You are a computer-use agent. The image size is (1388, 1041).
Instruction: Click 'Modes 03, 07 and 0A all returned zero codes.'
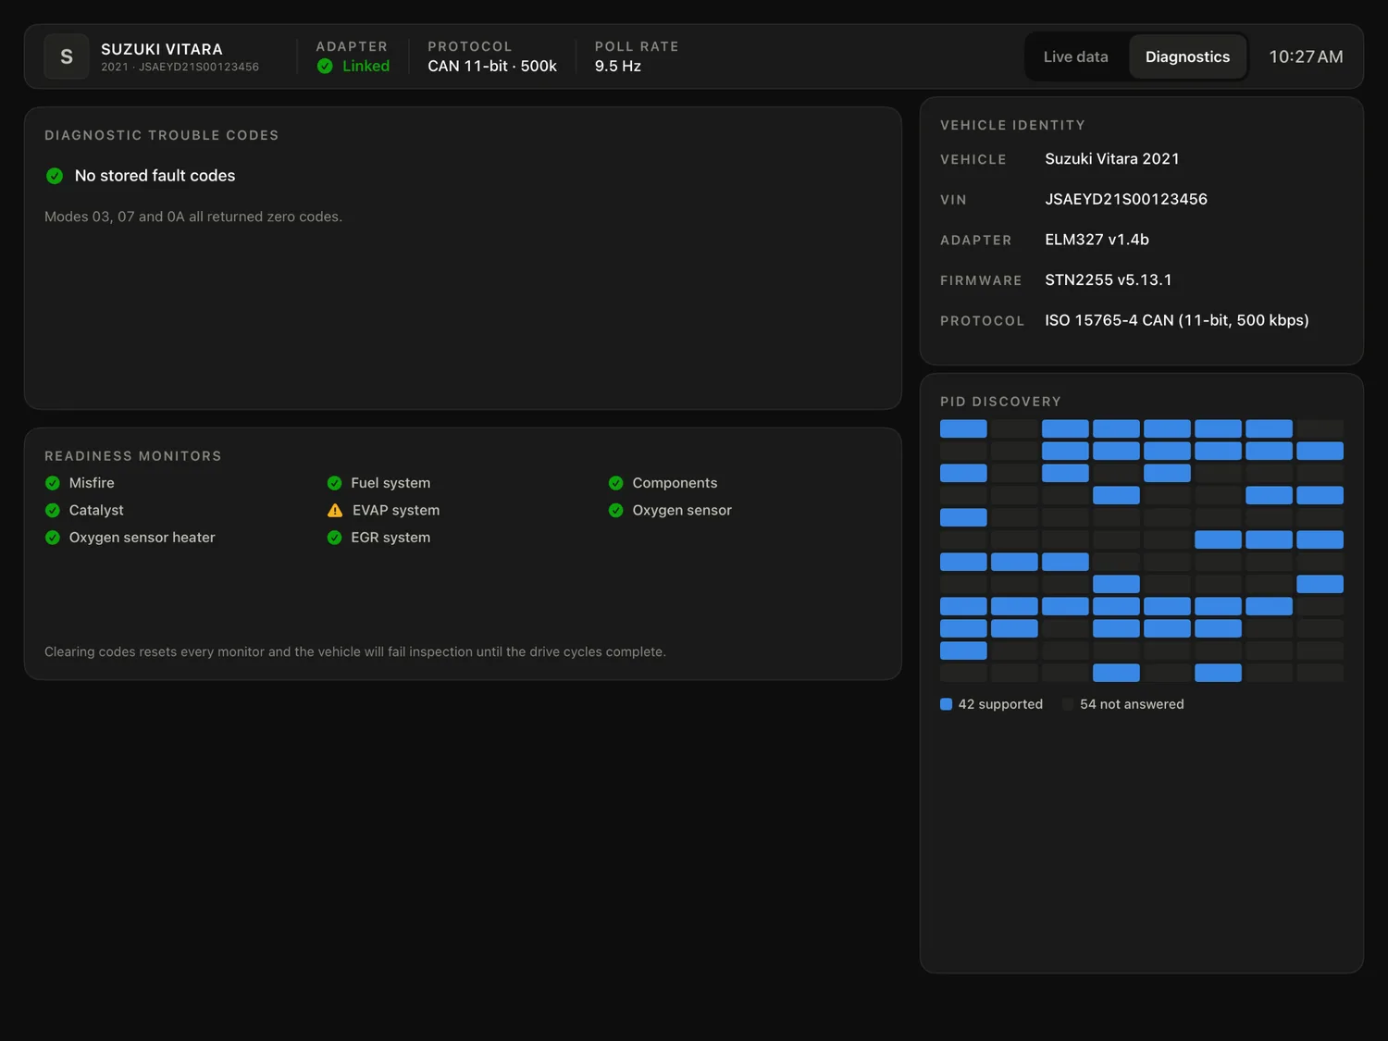193,217
